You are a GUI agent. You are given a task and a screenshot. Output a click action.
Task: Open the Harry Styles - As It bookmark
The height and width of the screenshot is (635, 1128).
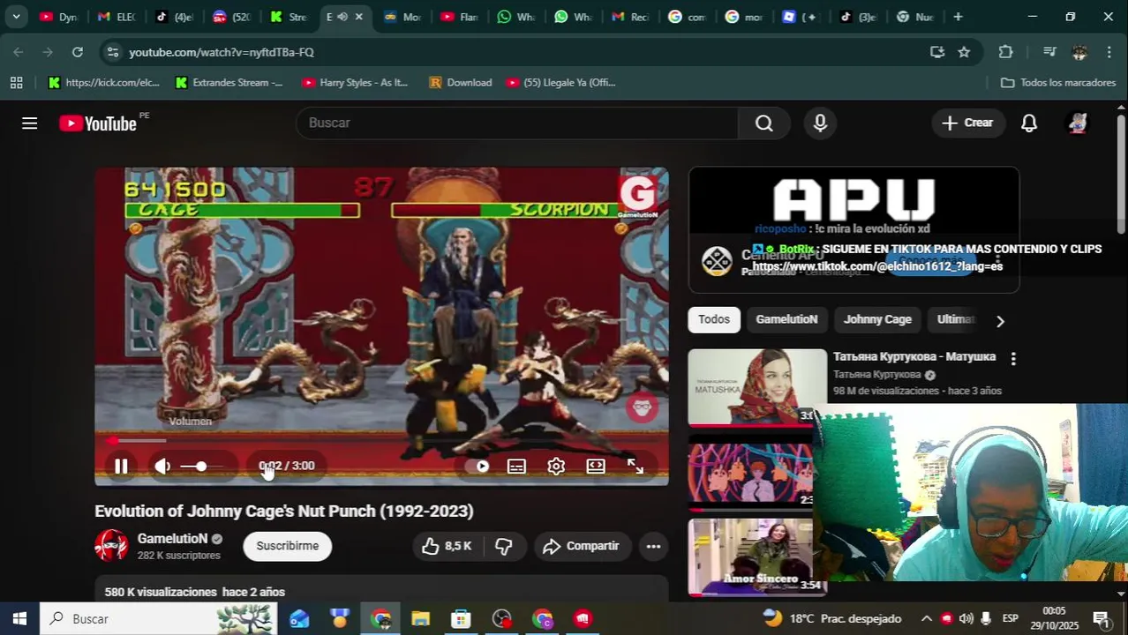tap(356, 82)
